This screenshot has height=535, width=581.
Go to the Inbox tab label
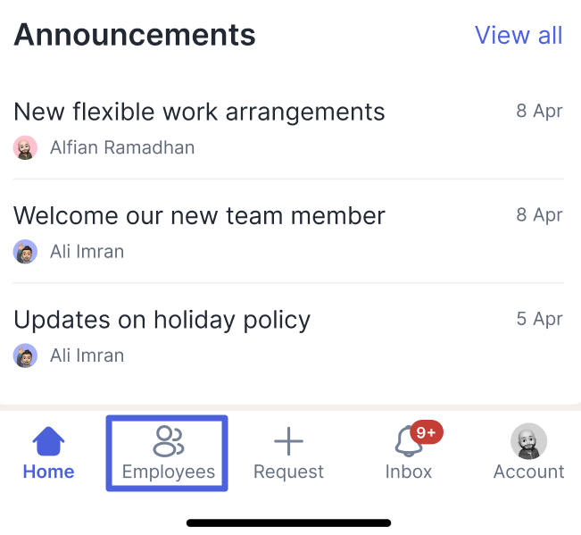(409, 472)
